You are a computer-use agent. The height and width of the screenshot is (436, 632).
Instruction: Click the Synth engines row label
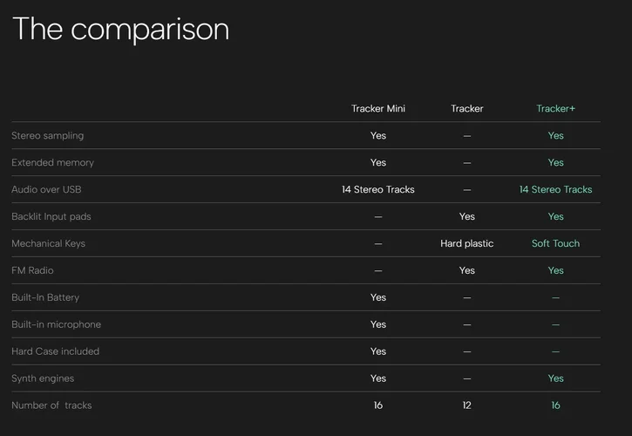coord(43,379)
